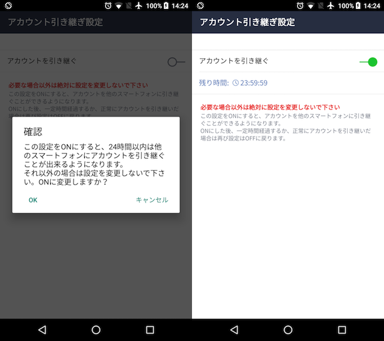This screenshot has width=384, height=341.
Task: Tap the アカウントを引き継ぐ label on right screen
Action: (234, 61)
